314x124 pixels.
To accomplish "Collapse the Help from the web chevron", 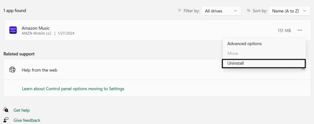I will (x=303, y=70).
